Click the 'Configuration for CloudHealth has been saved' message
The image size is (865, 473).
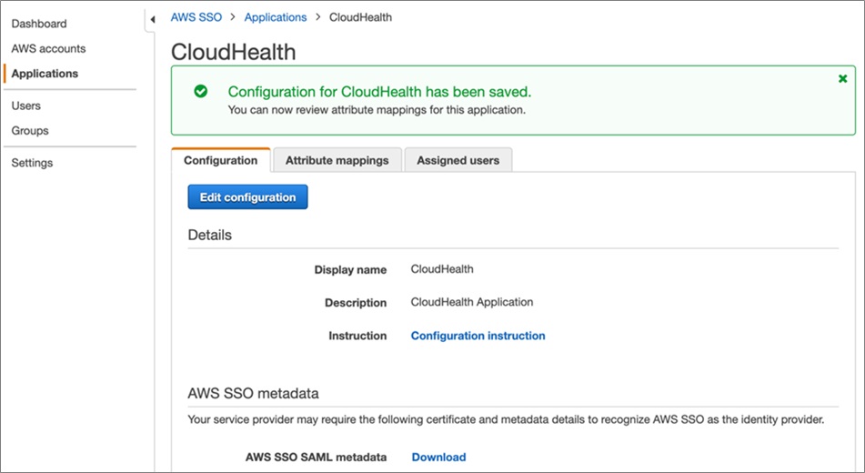tap(379, 92)
